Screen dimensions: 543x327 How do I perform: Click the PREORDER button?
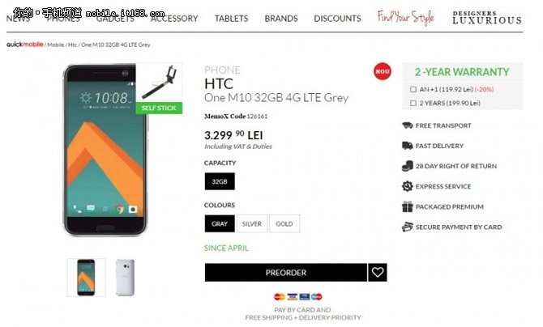[x=286, y=272]
